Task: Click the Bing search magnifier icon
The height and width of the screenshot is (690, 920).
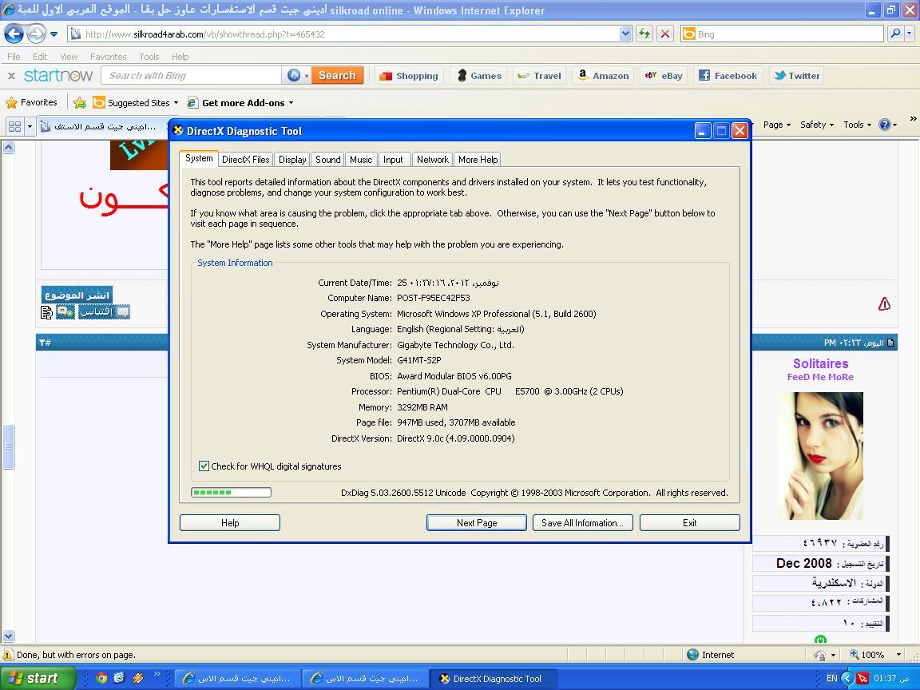Action: (895, 34)
